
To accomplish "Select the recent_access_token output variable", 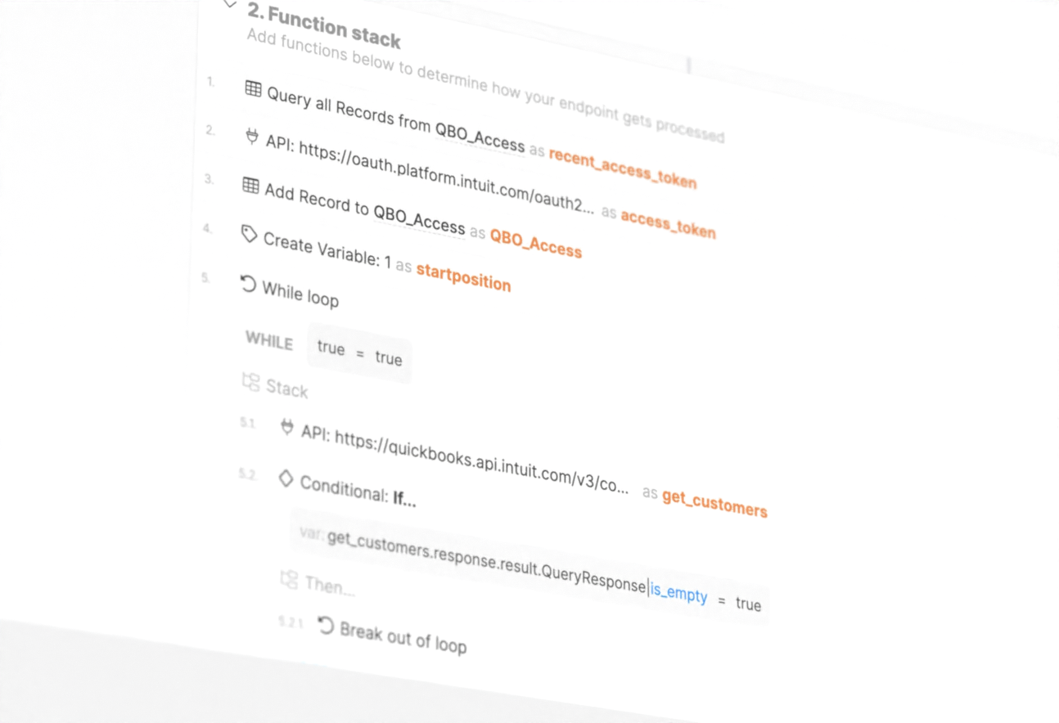I will pyautogui.click(x=622, y=167).
